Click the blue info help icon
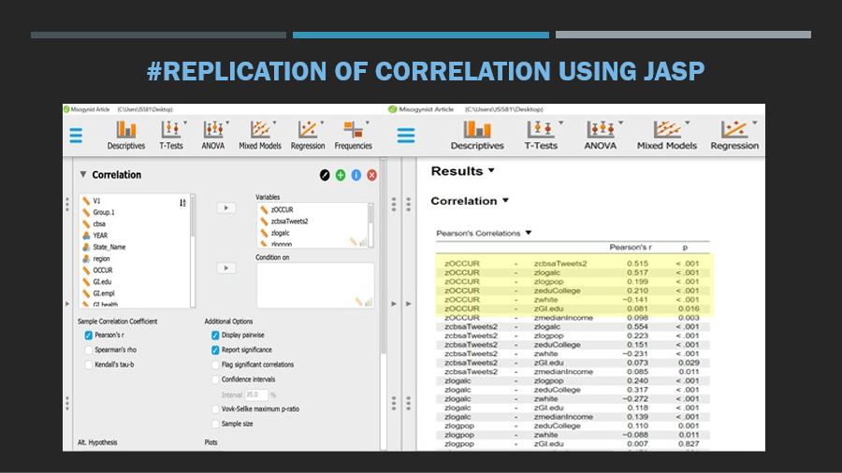 (x=356, y=176)
